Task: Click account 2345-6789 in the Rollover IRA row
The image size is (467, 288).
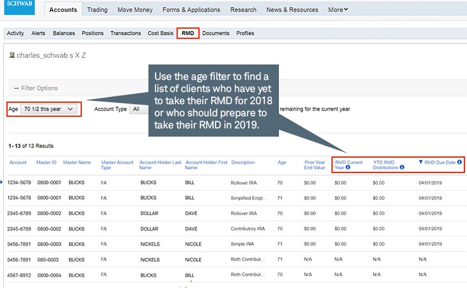Action: click(x=19, y=213)
